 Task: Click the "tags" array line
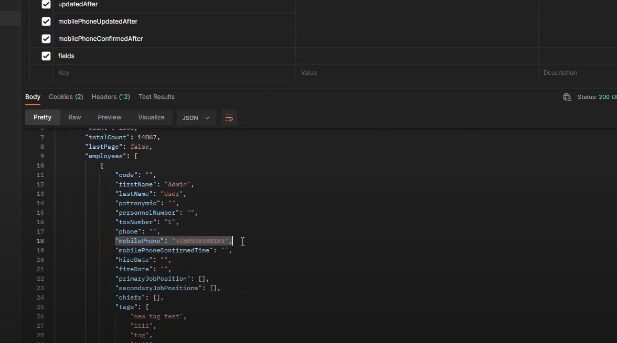tap(132, 307)
